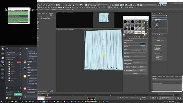183x103 pixels.
Task: Click the green Screen share button in Discord
Action: coord(18,94)
